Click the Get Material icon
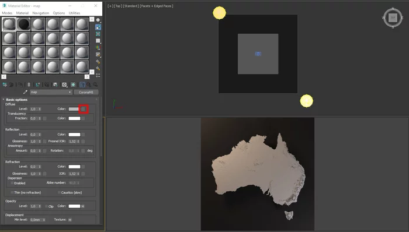 click(x=5, y=85)
